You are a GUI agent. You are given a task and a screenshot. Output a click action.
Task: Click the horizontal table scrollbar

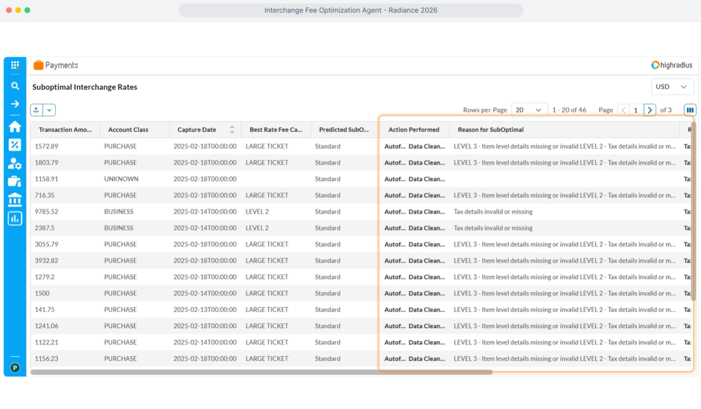click(x=261, y=372)
